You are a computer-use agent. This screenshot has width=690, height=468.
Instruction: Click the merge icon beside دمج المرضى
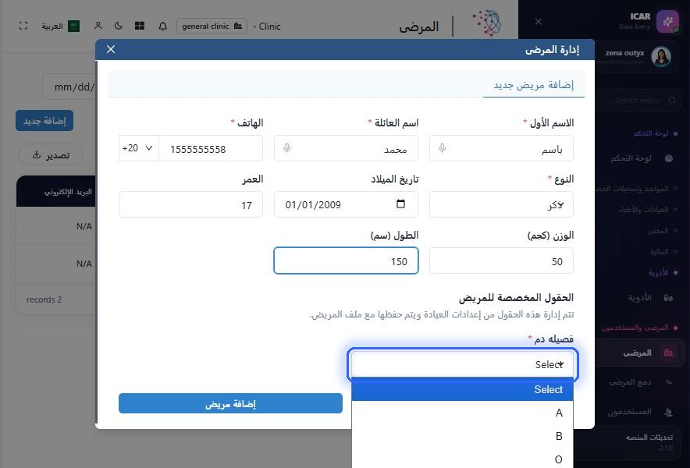[x=668, y=382]
